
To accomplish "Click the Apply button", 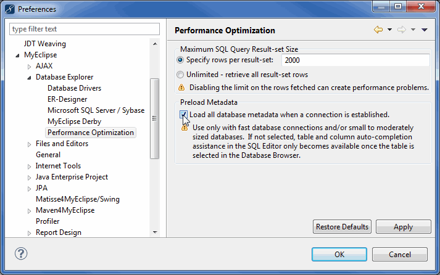I will coord(403,227).
